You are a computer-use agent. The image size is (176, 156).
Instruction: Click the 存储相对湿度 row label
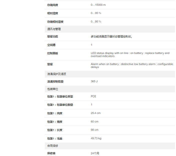coord(55,22)
